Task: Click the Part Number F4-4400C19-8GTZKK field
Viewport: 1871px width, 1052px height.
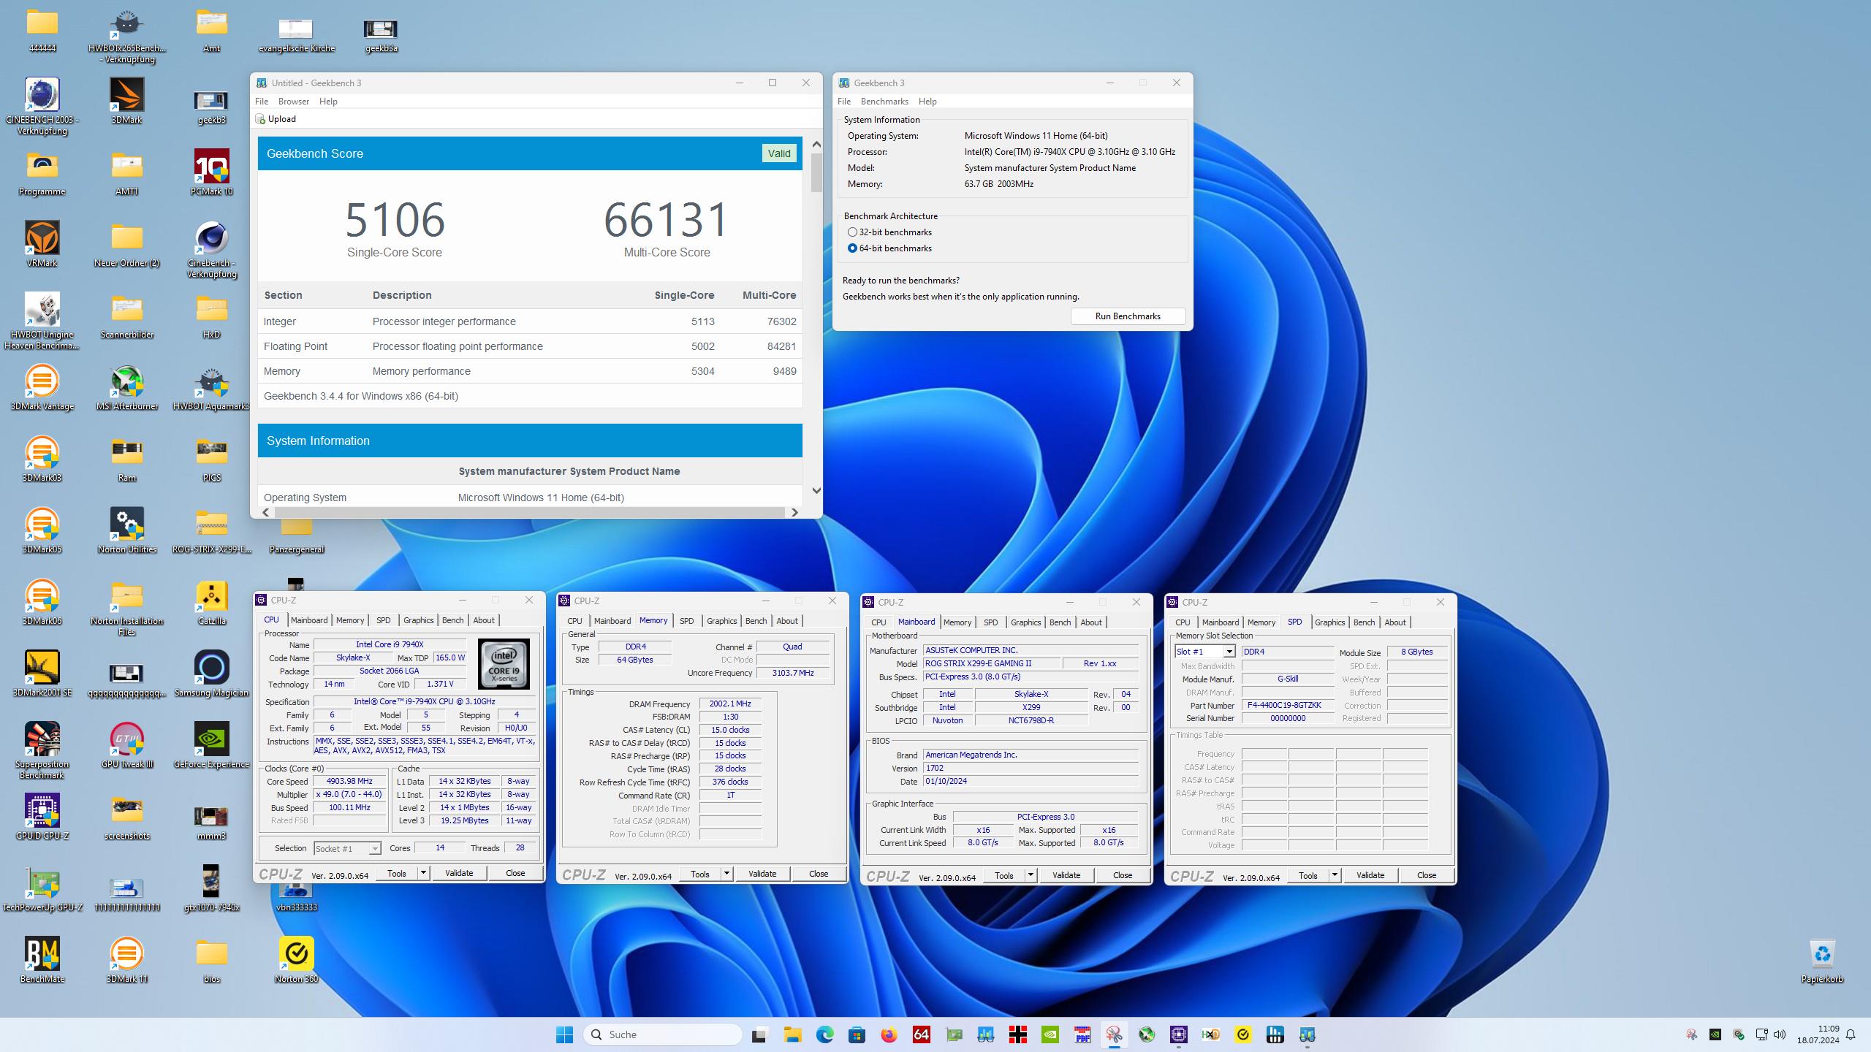Action: [1288, 706]
